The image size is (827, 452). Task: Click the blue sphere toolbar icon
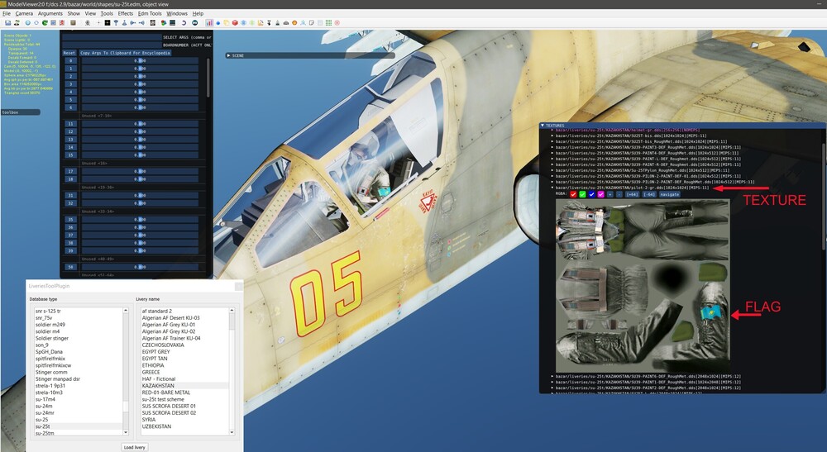(x=28, y=23)
